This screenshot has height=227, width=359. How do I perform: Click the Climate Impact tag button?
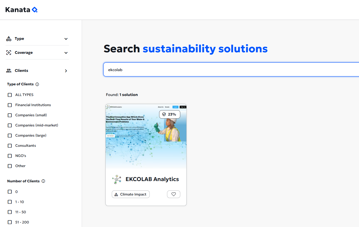coord(131,194)
